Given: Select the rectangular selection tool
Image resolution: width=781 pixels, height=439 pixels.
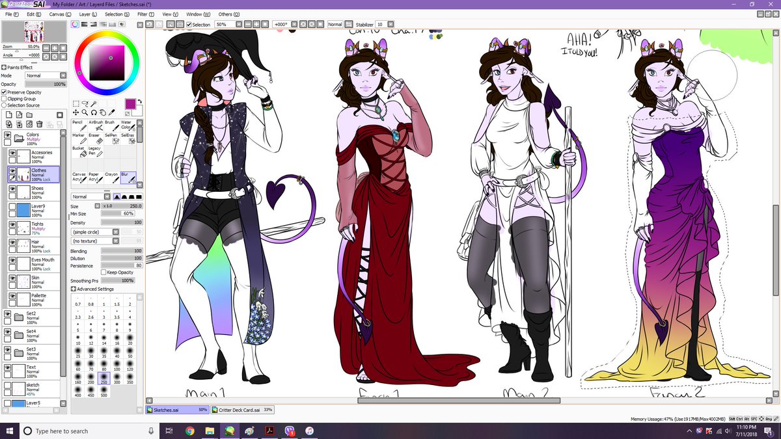Looking at the screenshot, I should (x=76, y=103).
